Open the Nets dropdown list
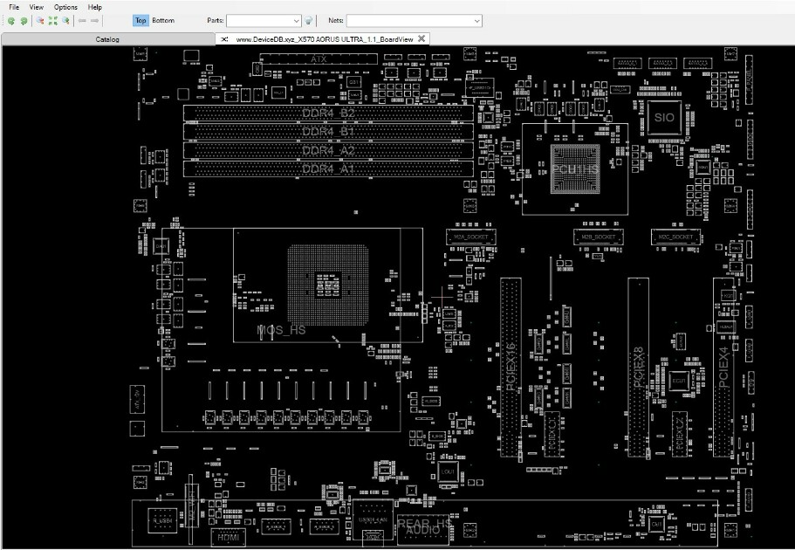 (x=476, y=21)
